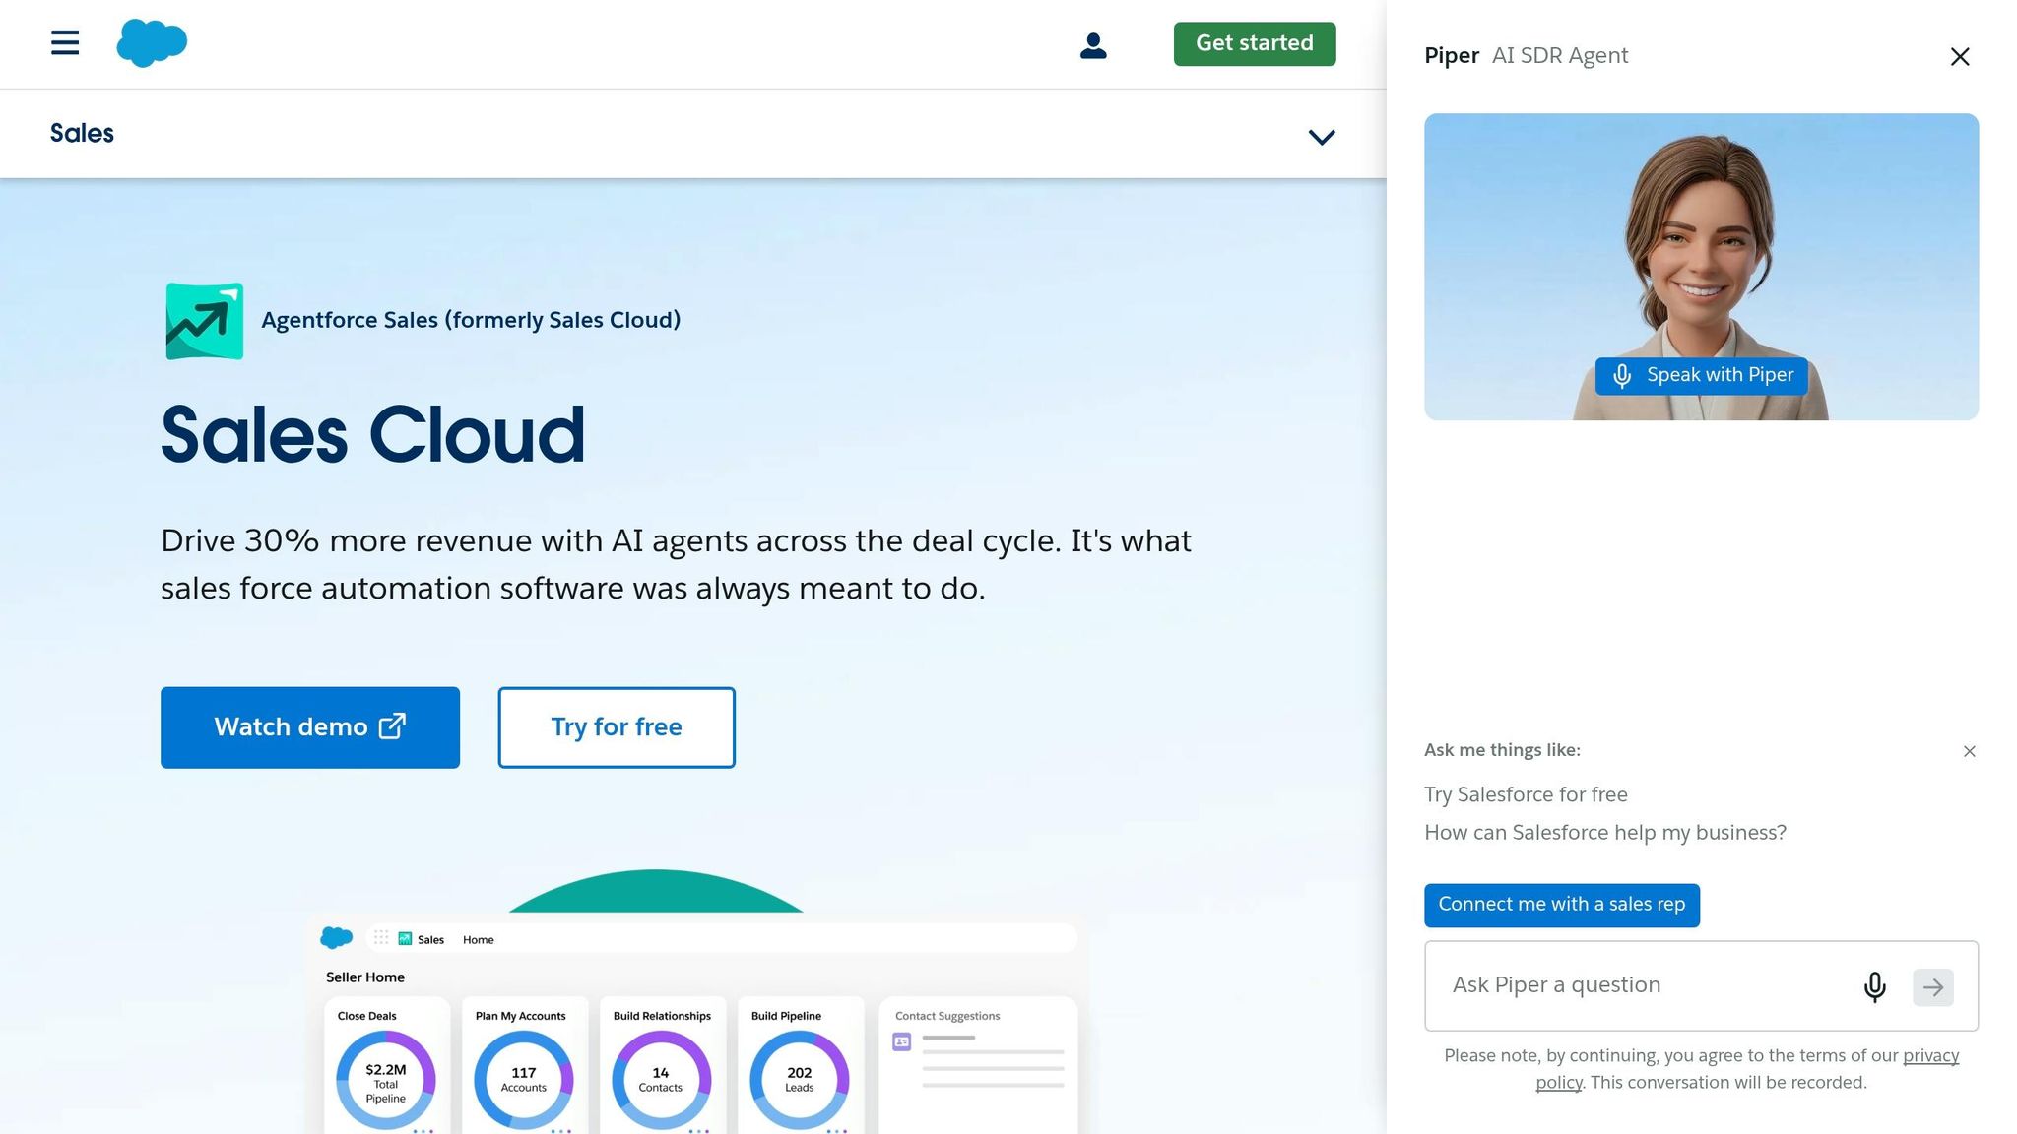Image resolution: width=2017 pixels, height=1134 pixels.
Task: Click the Piper avatar image
Action: coord(1701,267)
